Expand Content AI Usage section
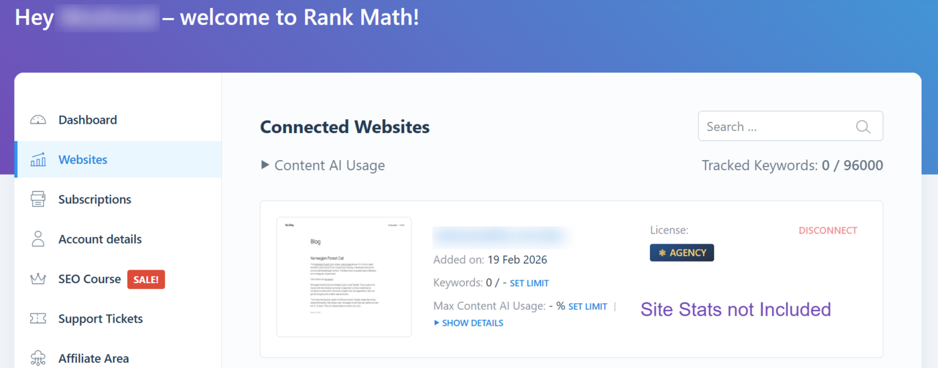Viewport: 938px width, 368px height. [x=323, y=165]
